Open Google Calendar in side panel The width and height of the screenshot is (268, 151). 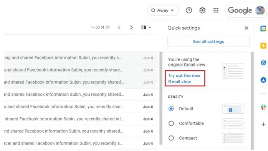[263, 28]
